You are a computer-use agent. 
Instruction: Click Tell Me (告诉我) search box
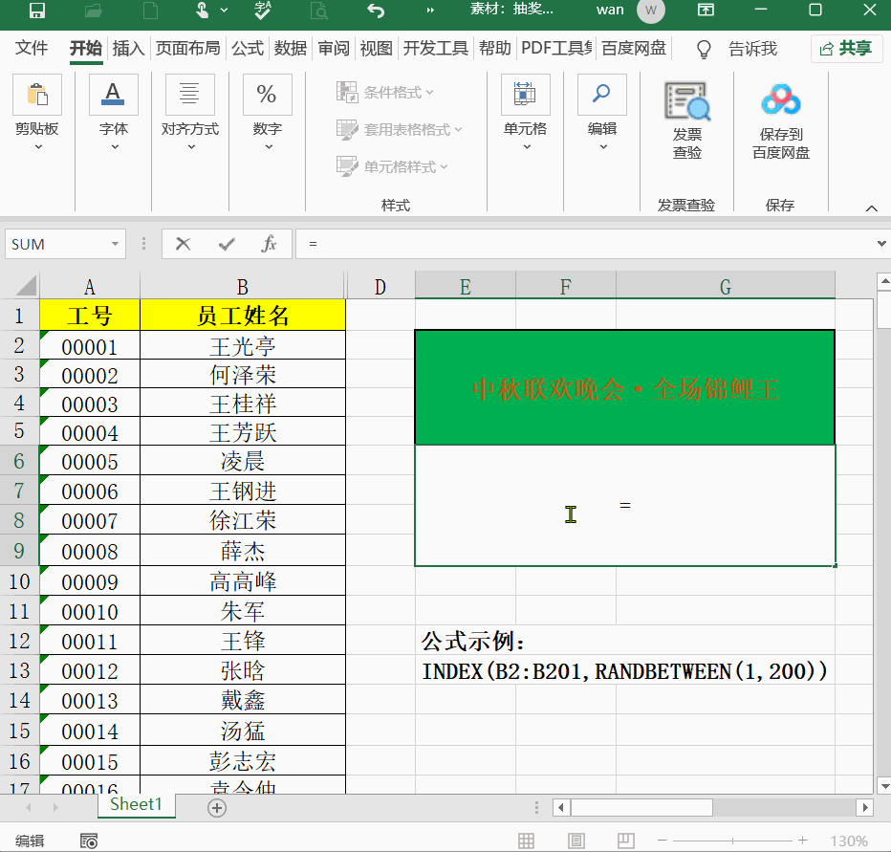click(x=753, y=49)
